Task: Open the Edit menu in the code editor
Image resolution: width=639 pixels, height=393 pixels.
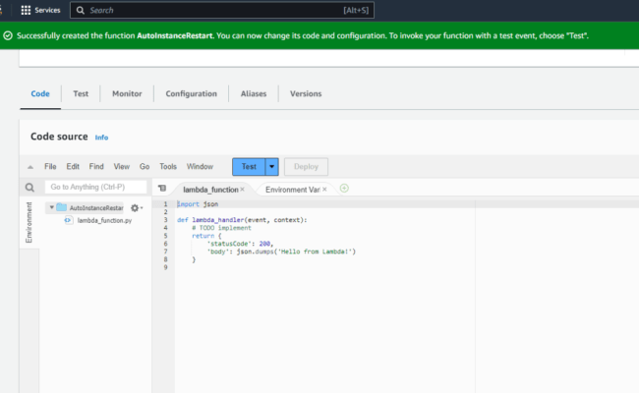Action: pos(73,167)
